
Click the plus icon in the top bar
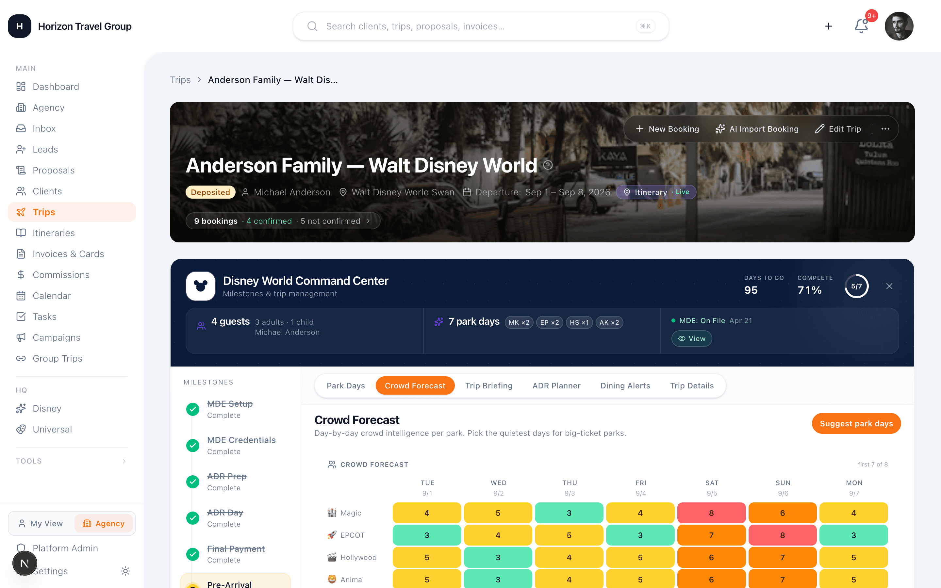829,26
